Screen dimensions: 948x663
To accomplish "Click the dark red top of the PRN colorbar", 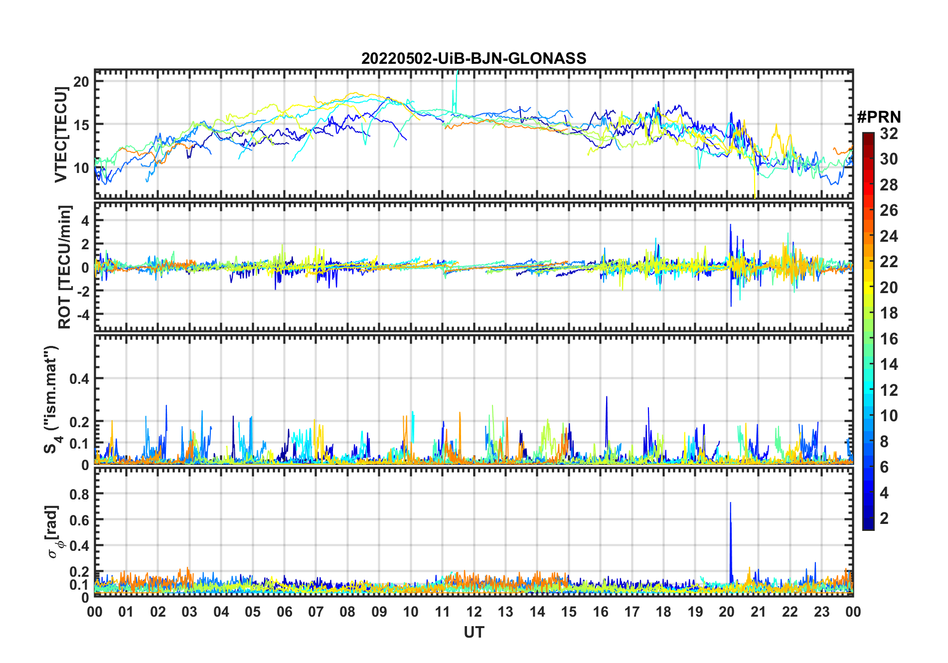I will [868, 136].
